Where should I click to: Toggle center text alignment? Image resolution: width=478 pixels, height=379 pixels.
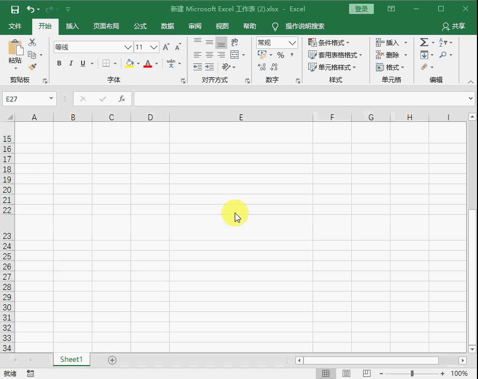pos(209,55)
